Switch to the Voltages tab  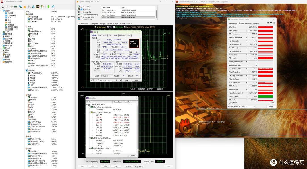pos(103,24)
